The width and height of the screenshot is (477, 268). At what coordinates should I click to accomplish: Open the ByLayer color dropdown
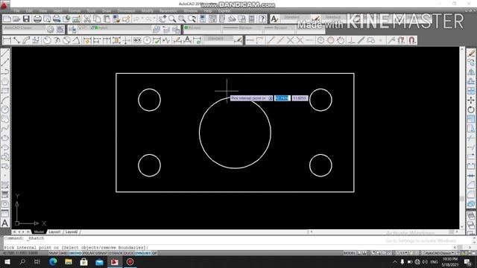[x=202, y=28]
